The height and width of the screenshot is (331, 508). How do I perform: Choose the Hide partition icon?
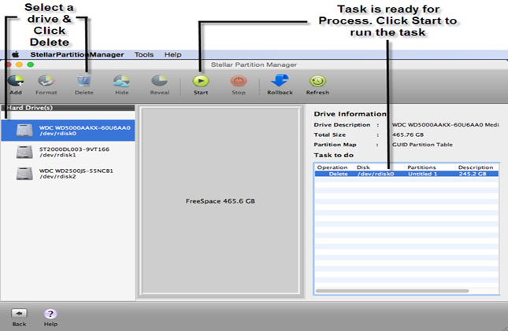(121, 80)
